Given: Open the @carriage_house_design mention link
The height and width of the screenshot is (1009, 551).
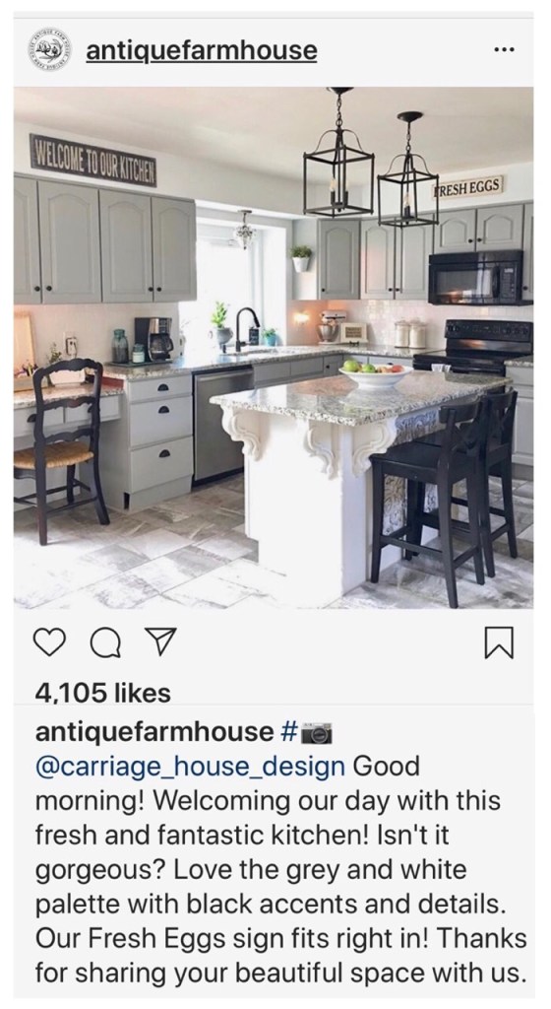Looking at the screenshot, I should [x=190, y=767].
